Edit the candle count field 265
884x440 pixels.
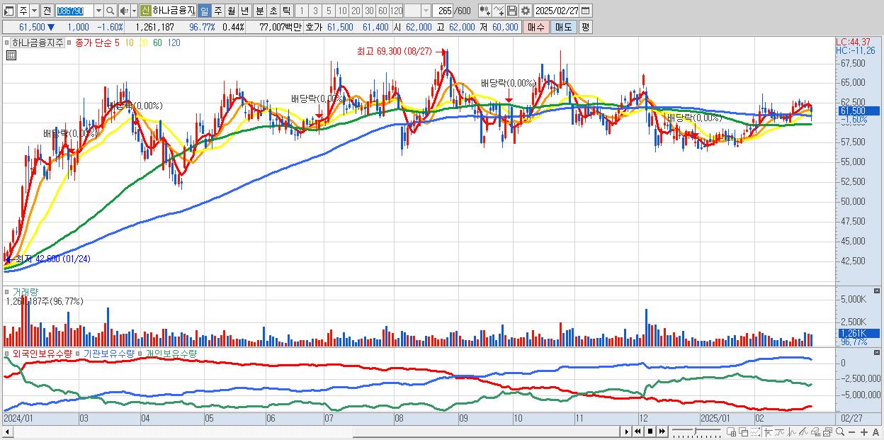coord(443,11)
